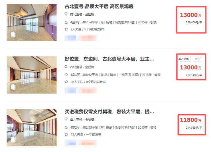This screenshot has width=211, height=152.
Task: Click 古北壹号 community link in third listing
Action: 76,119
